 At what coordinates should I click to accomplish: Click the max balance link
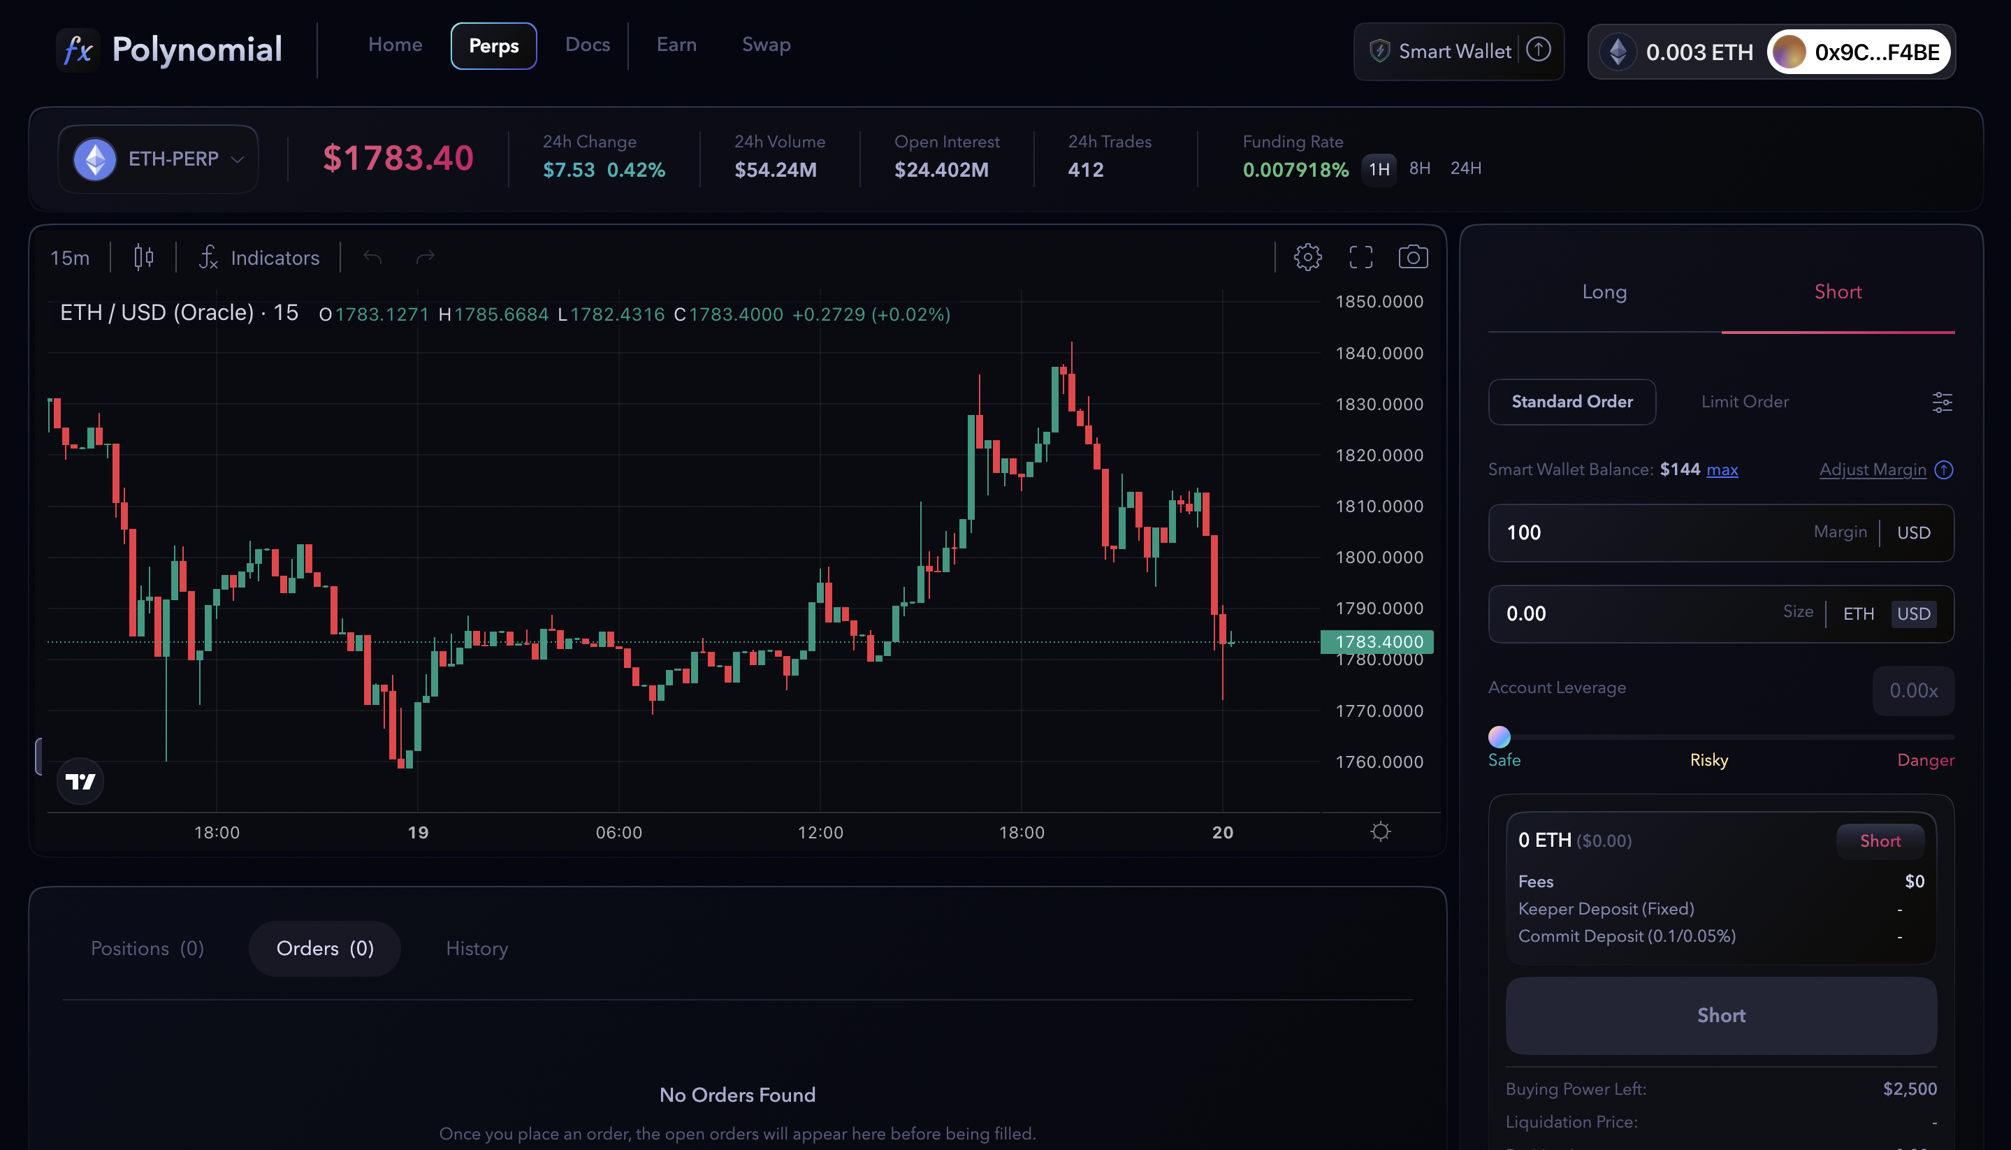coord(1721,470)
